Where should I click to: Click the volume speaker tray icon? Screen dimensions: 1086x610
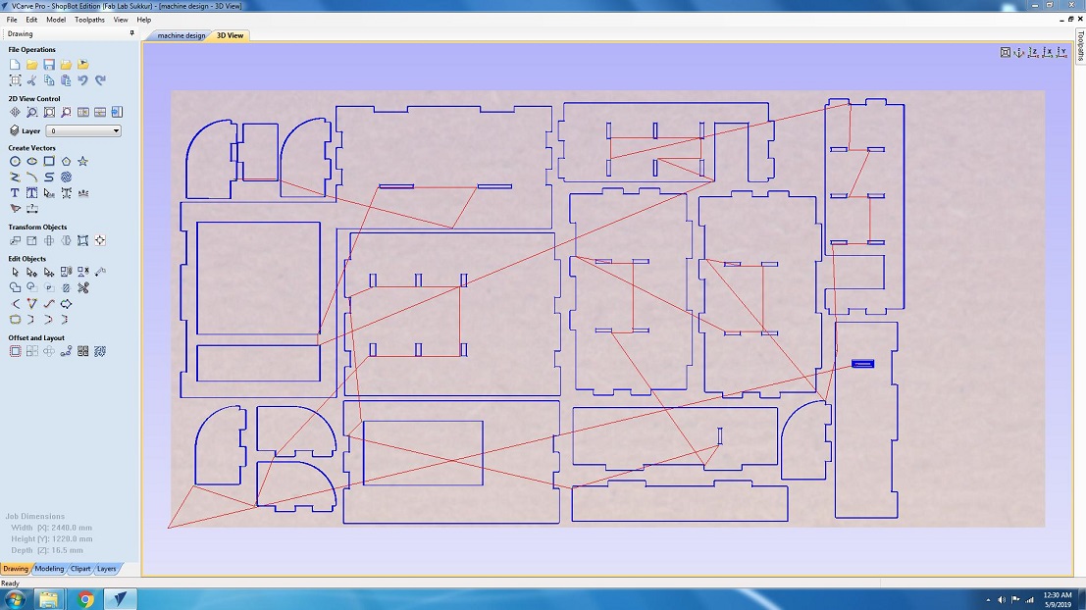click(x=1002, y=599)
